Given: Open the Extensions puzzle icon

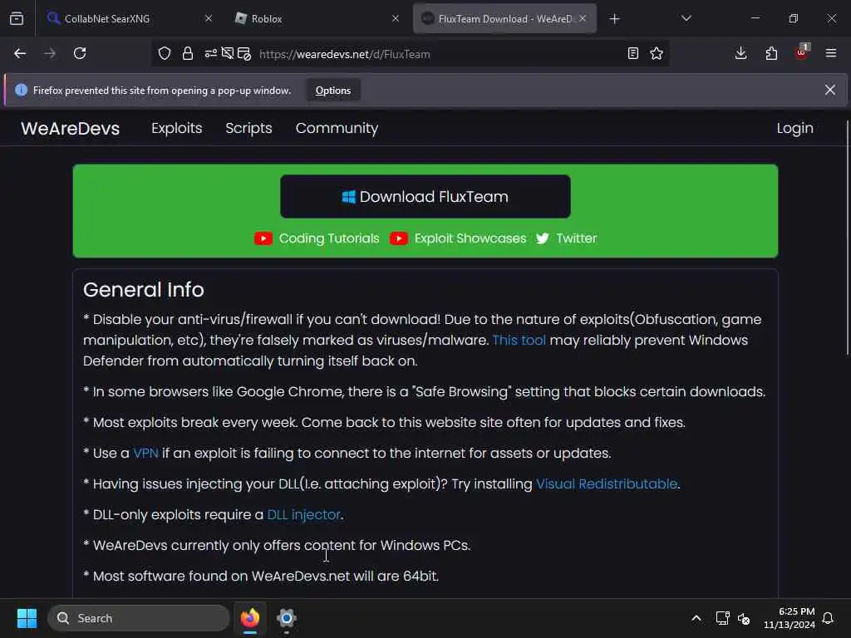Looking at the screenshot, I should 771,53.
